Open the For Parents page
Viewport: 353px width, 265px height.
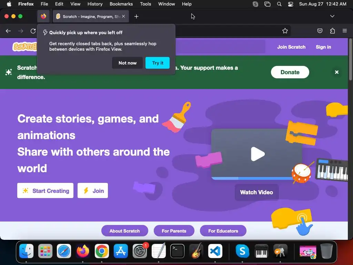pos(174,231)
